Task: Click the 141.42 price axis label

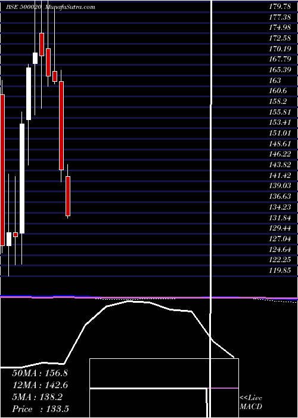Action: pos(280,175)
